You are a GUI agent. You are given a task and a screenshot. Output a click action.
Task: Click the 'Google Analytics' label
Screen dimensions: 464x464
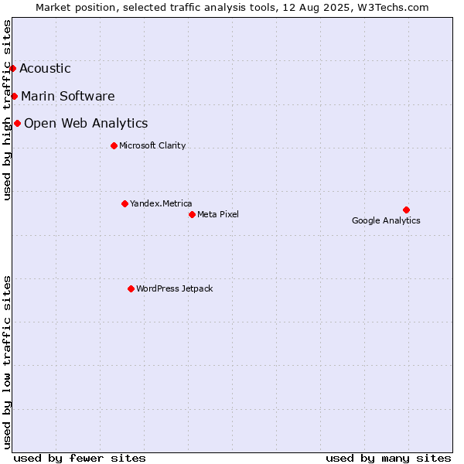[x=386, y=220]
